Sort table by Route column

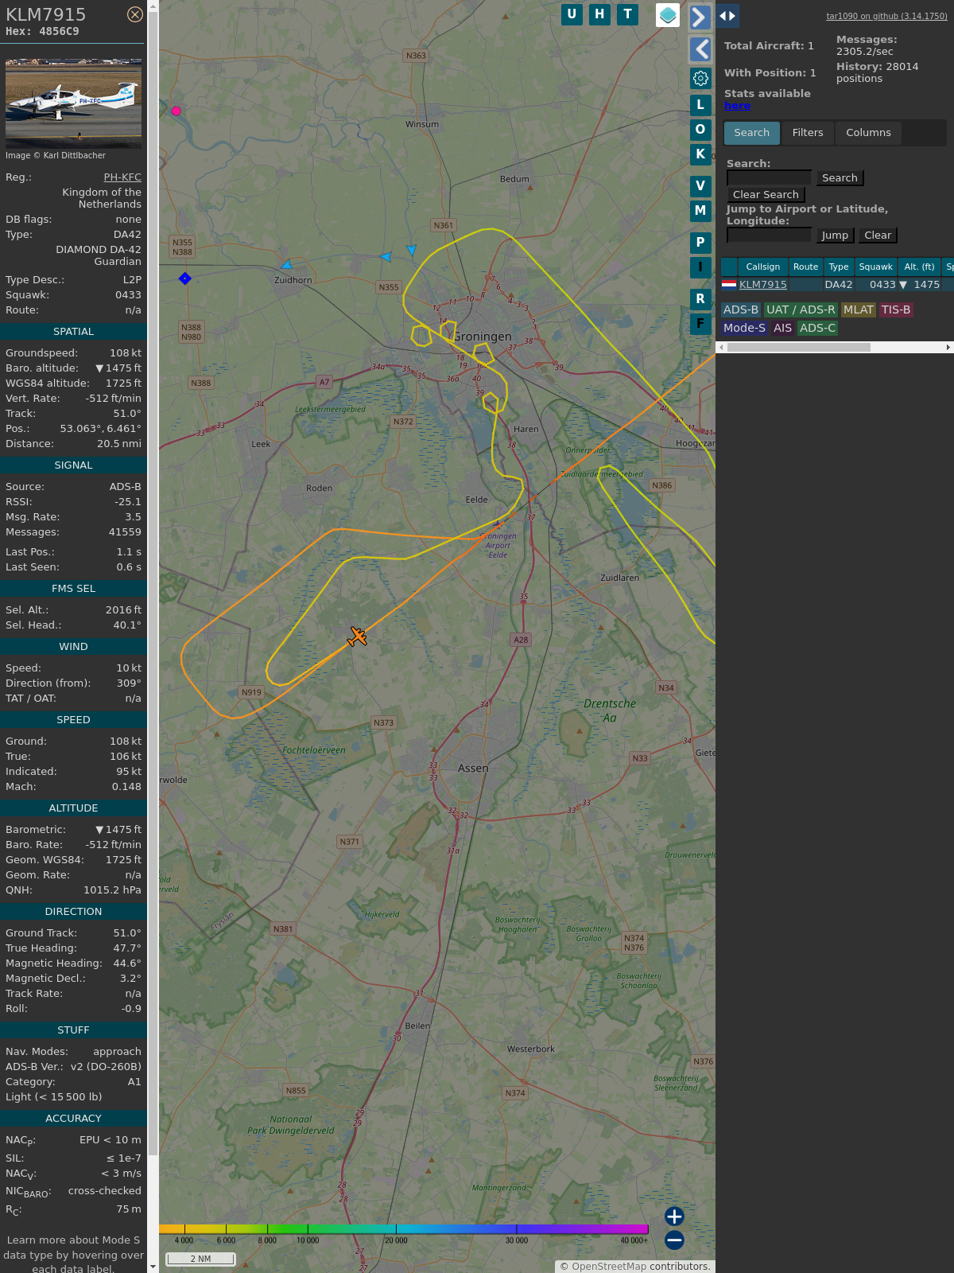point(805,267)
